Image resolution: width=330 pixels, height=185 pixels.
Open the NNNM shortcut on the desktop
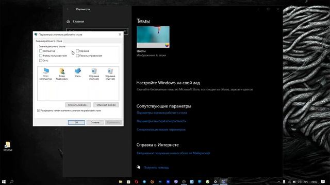point(8,146)
